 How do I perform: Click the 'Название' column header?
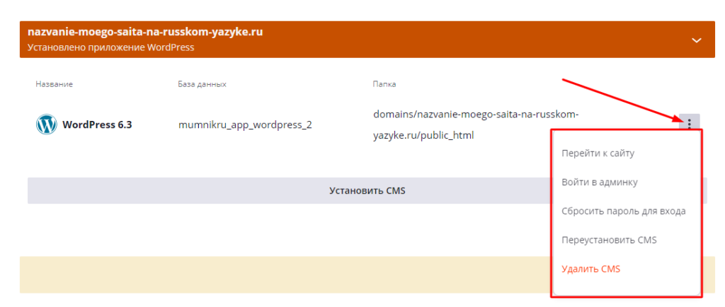tap(54, 84)
